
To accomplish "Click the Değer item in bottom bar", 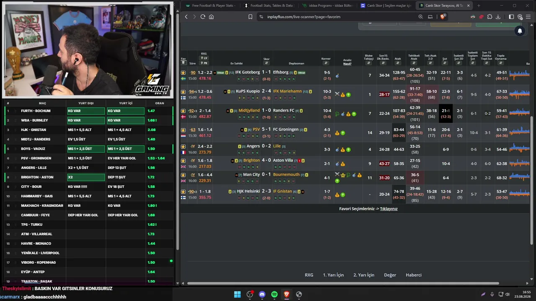I will (x=390, y=275).
